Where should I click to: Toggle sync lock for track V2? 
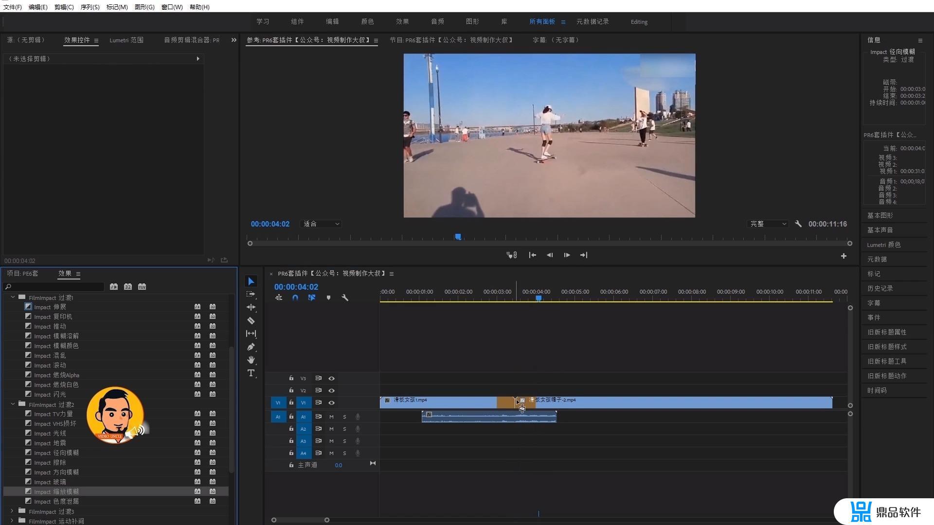tap(318, 390)
